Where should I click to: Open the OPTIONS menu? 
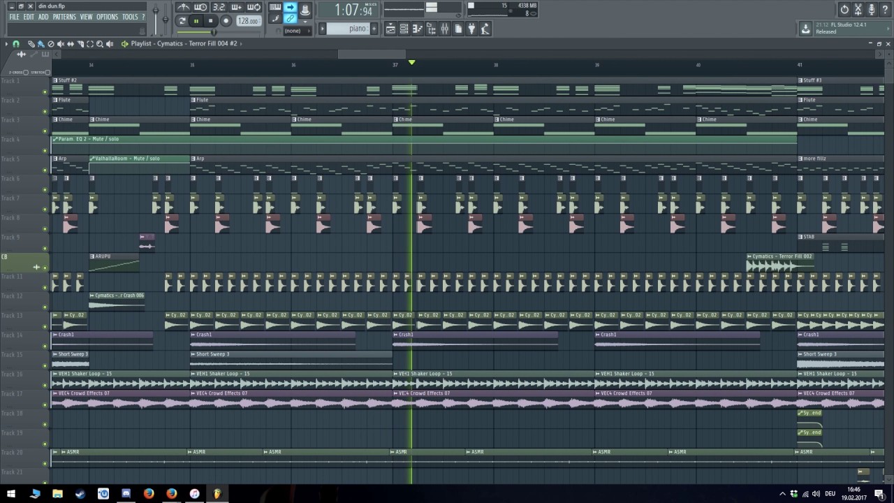pos(107,17)
